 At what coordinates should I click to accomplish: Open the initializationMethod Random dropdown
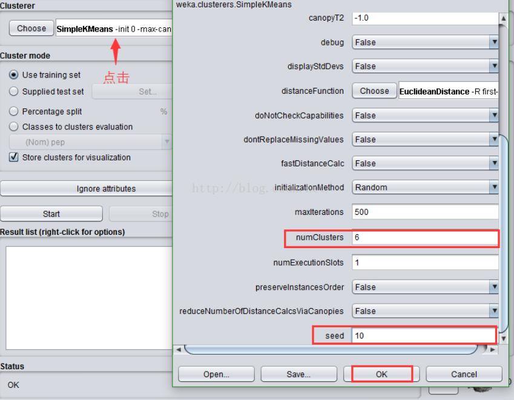pos(426,188)
